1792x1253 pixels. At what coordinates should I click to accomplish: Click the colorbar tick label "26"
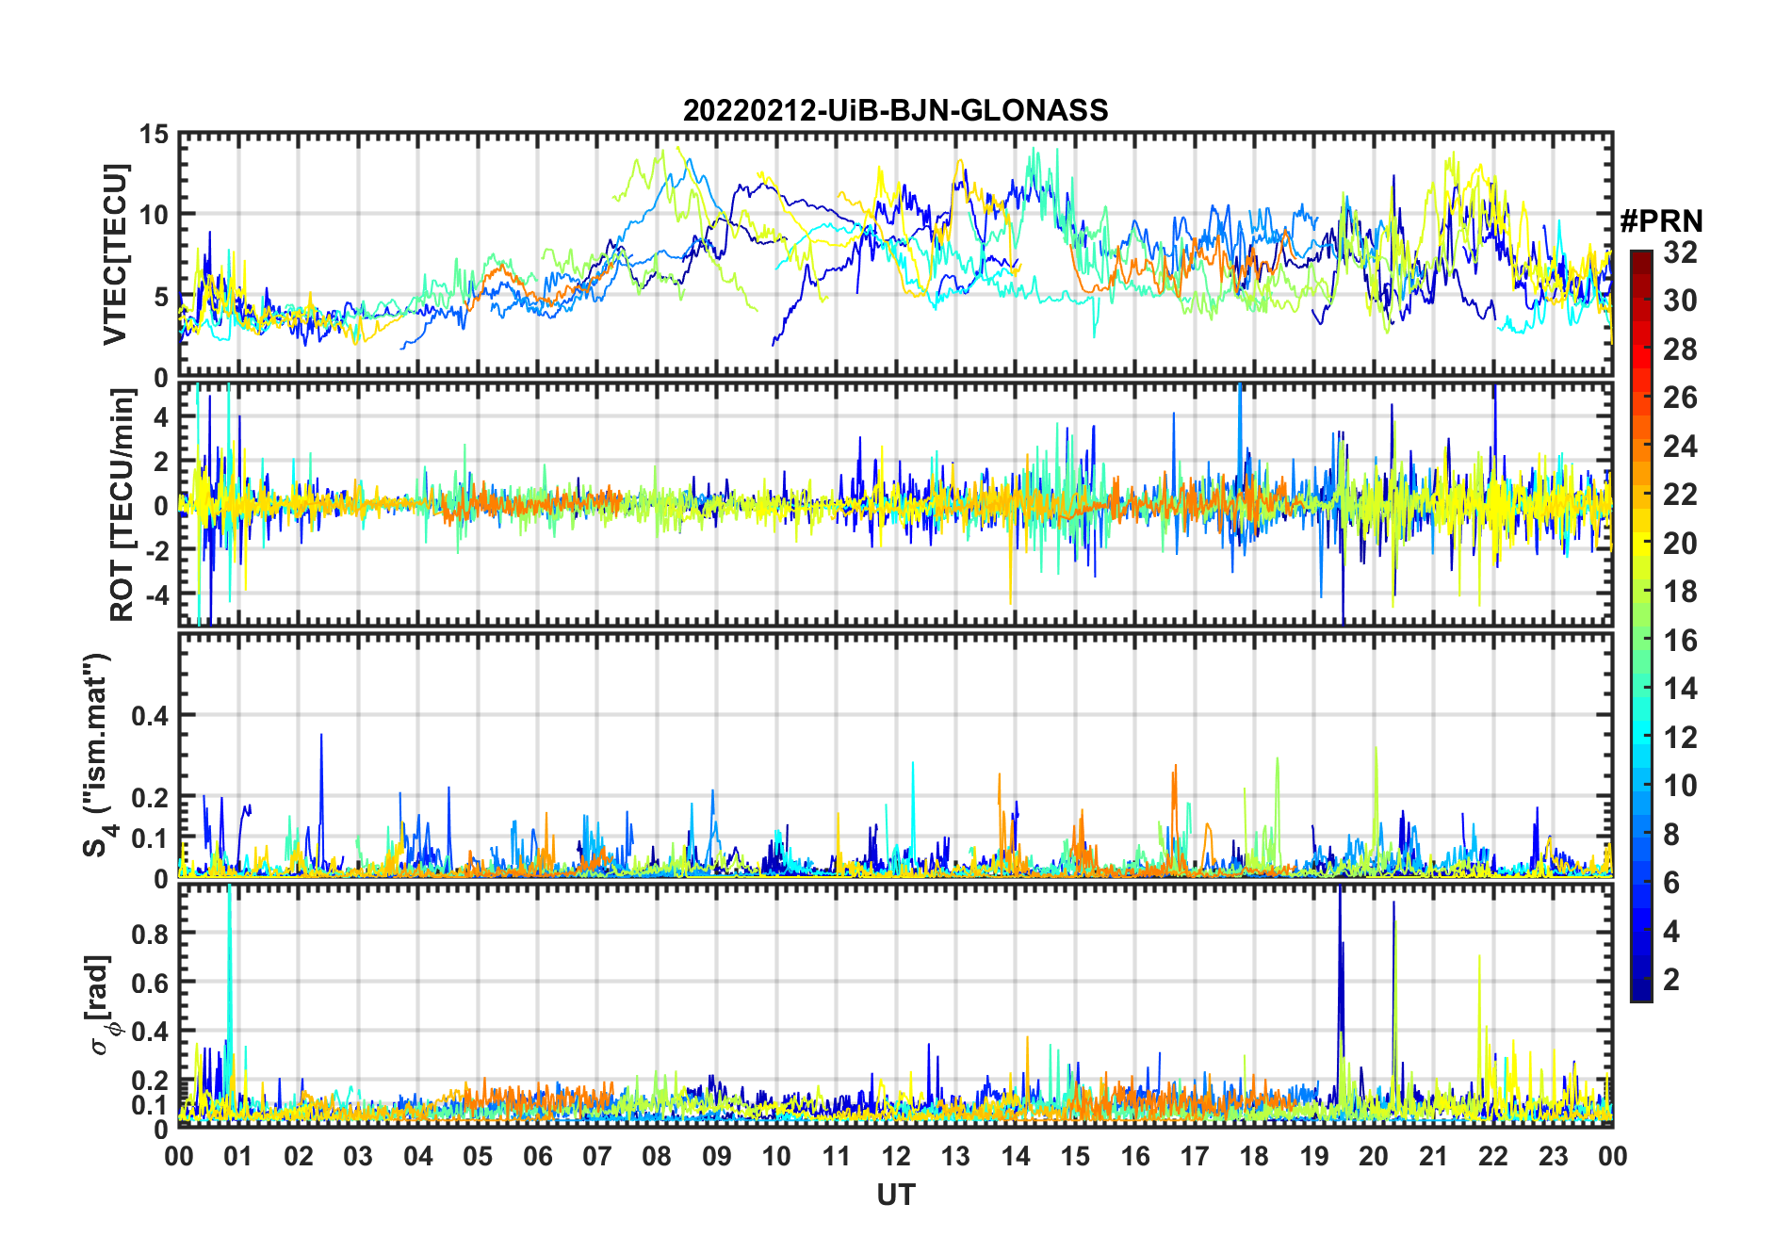tap(1680, 398)
